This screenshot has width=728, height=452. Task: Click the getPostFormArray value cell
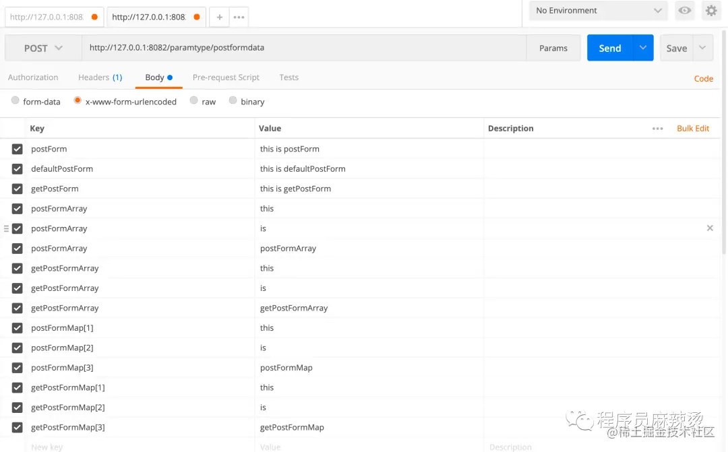pos(369,308)
